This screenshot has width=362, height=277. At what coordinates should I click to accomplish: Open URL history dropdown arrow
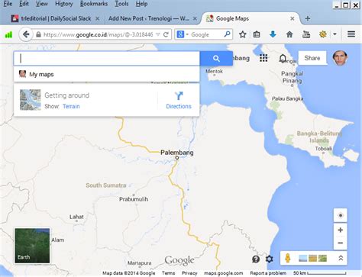pyautogui.click(x=158, y=34)
